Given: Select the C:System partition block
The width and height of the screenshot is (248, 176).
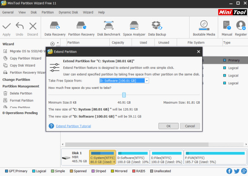Looking at the screenshot, I should [102, 157].
